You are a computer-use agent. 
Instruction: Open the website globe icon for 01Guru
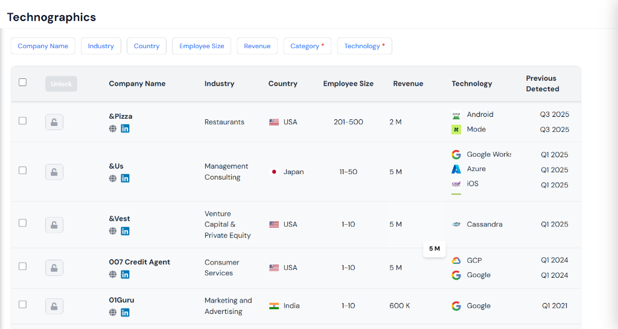[x=113, y=313]
